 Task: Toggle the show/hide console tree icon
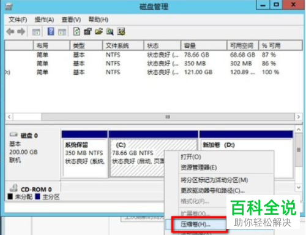tap(36, 32)
